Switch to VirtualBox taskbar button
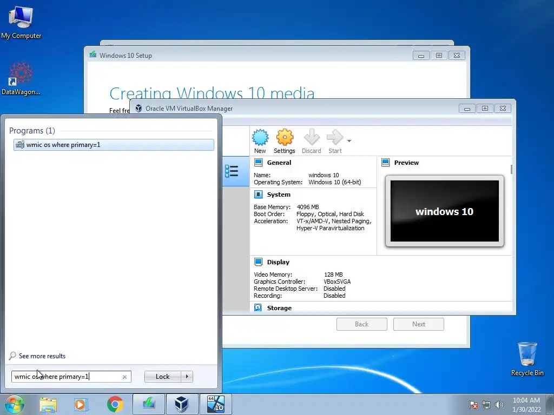Image resolution: width=554 pixels, height=415 pixels. pyautogui.click(x=182, y=404)
